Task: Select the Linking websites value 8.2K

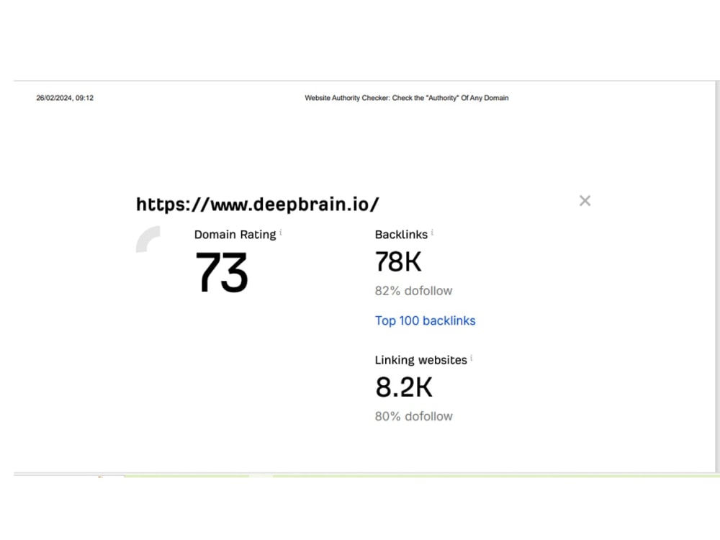Action: point(404,387)
